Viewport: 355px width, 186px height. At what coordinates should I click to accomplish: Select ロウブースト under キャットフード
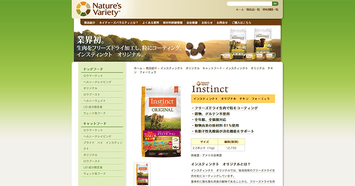[92, 161]
